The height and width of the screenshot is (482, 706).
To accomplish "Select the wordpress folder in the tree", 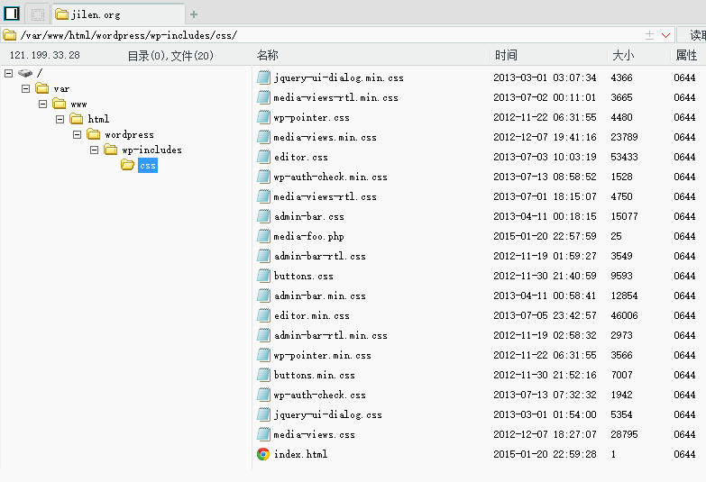I will [x=129, y=134].
